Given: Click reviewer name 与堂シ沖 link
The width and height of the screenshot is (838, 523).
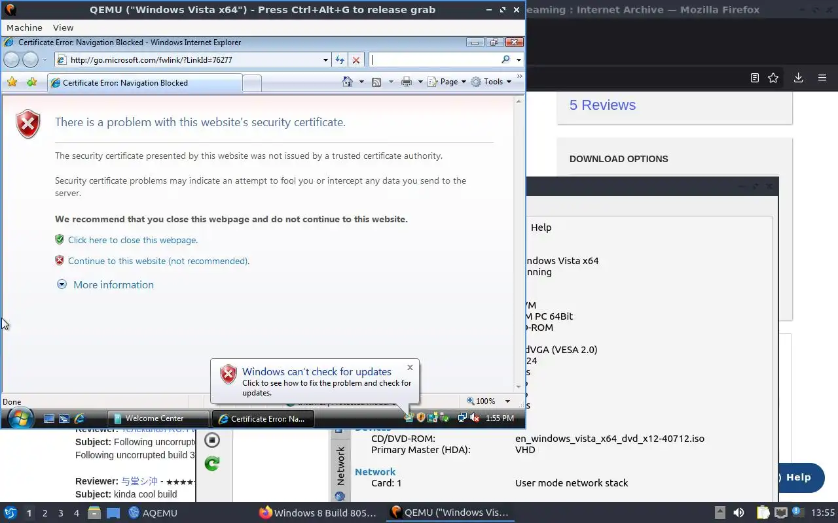Looking at the screenshot, I should 139,481.
